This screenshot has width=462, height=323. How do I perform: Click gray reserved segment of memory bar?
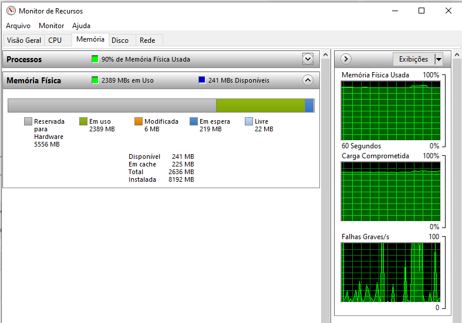click(x=112, y=106)
